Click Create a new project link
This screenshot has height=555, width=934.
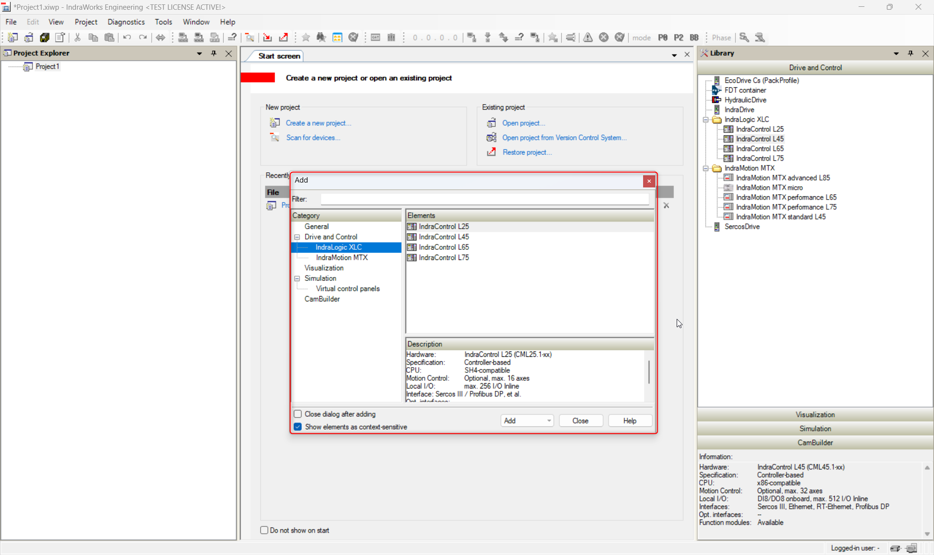[318, 123]
